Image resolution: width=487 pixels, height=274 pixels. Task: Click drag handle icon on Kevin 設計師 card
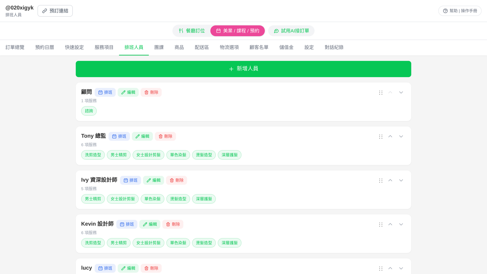point(380,225)
